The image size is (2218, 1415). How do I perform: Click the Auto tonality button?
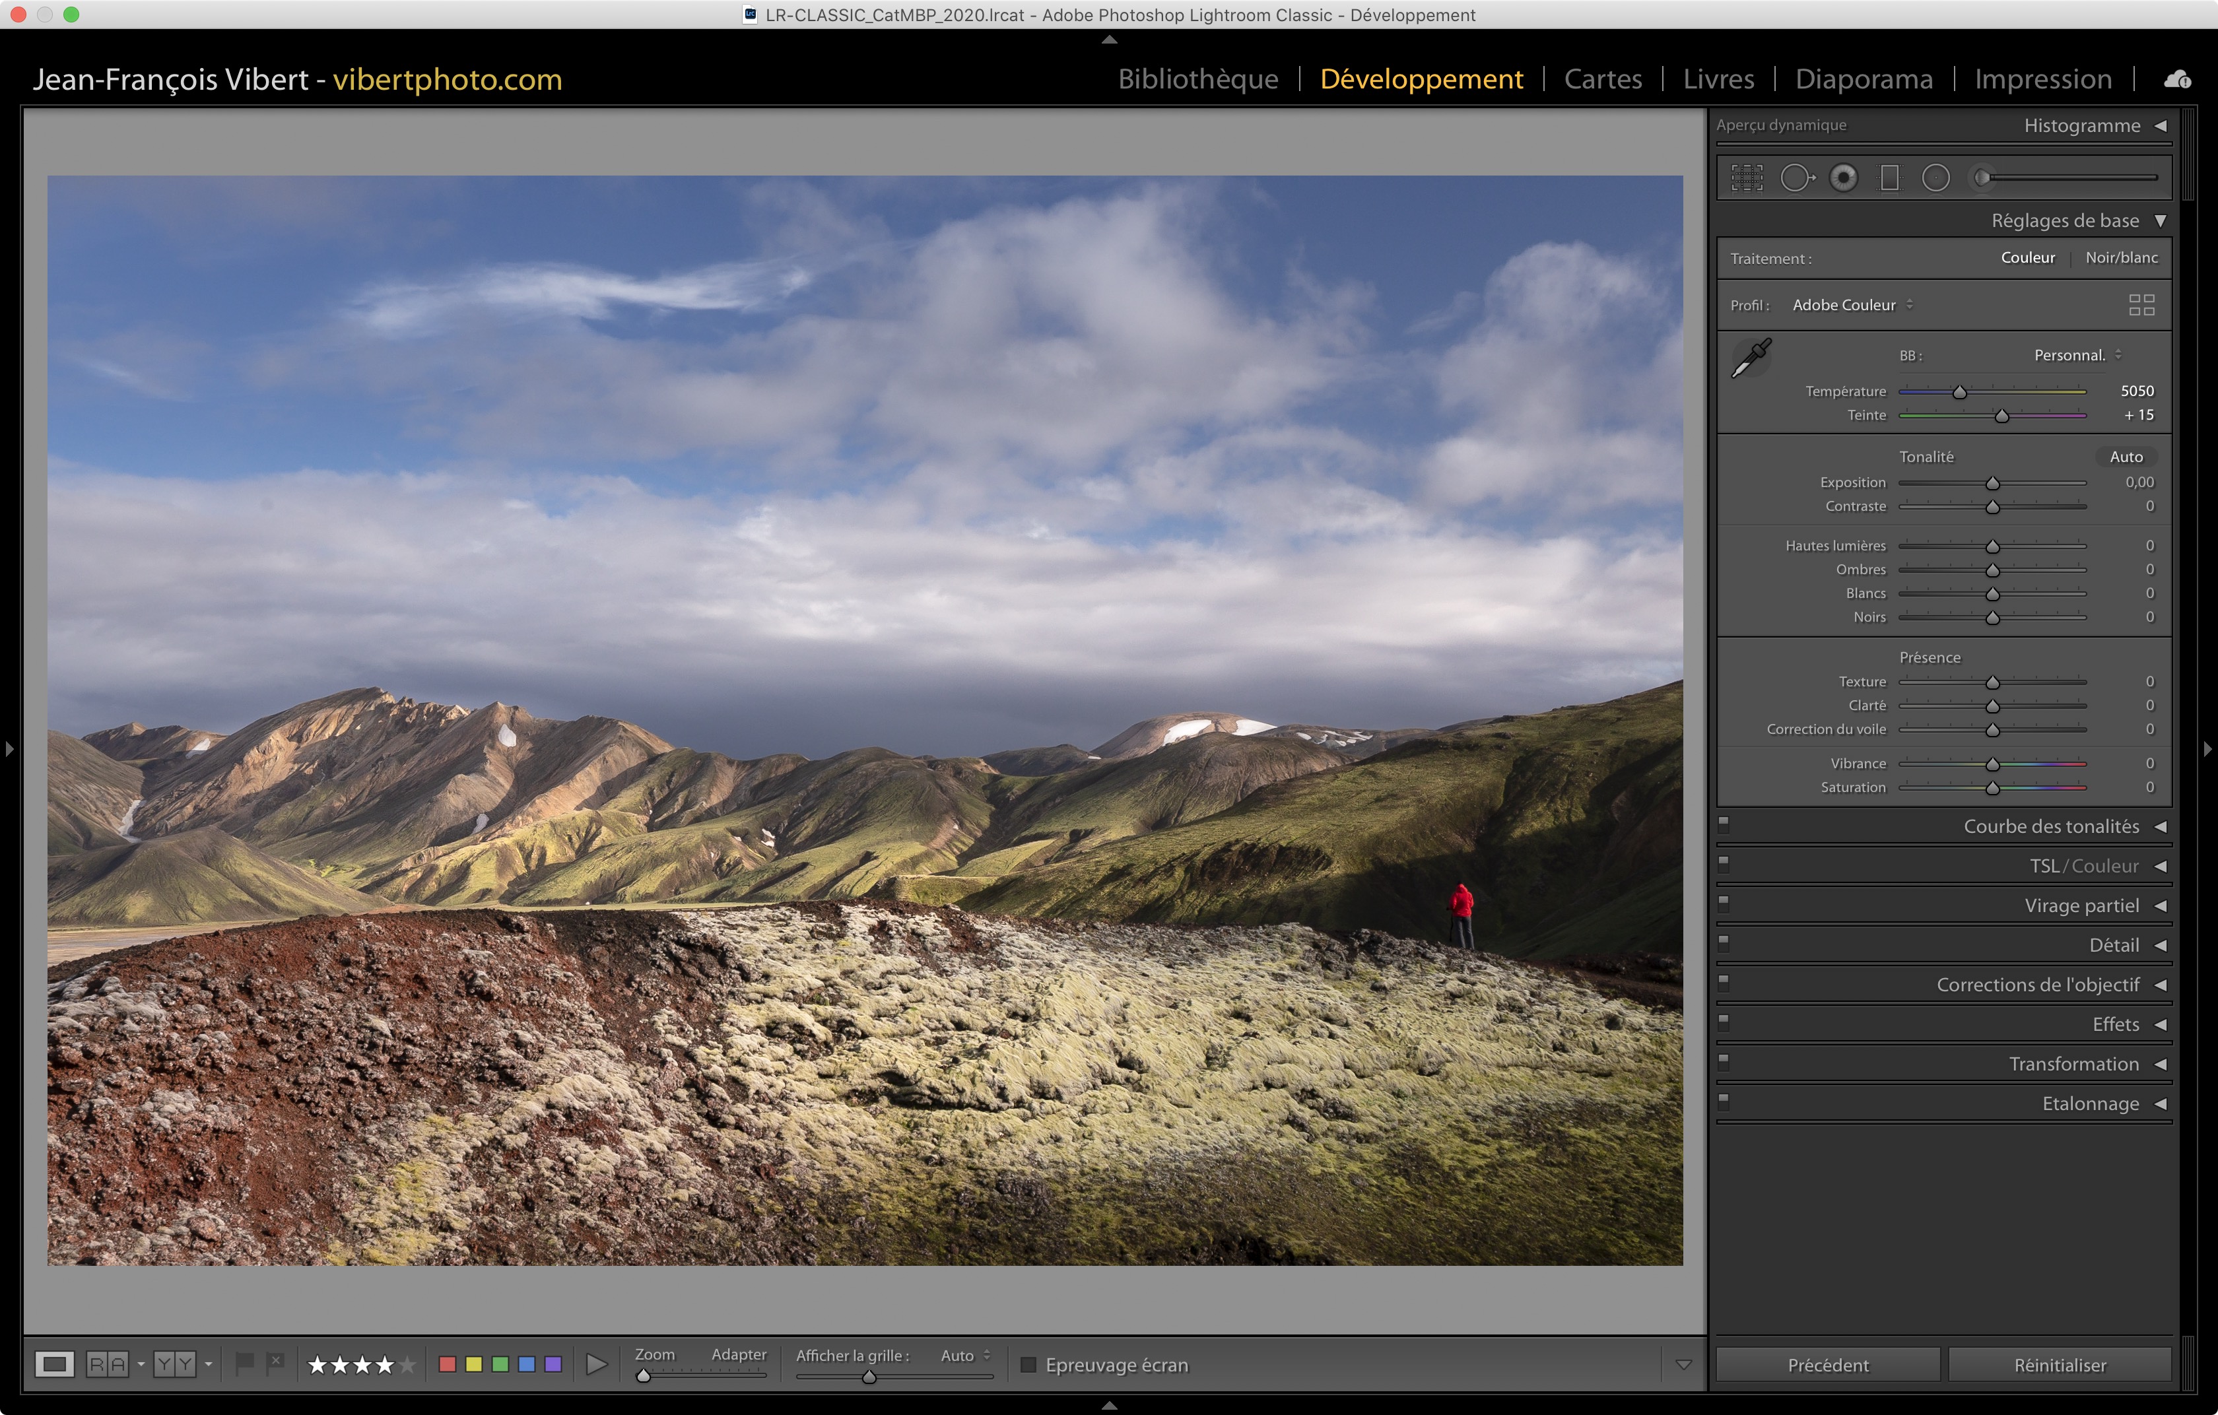coord(2126,457)
